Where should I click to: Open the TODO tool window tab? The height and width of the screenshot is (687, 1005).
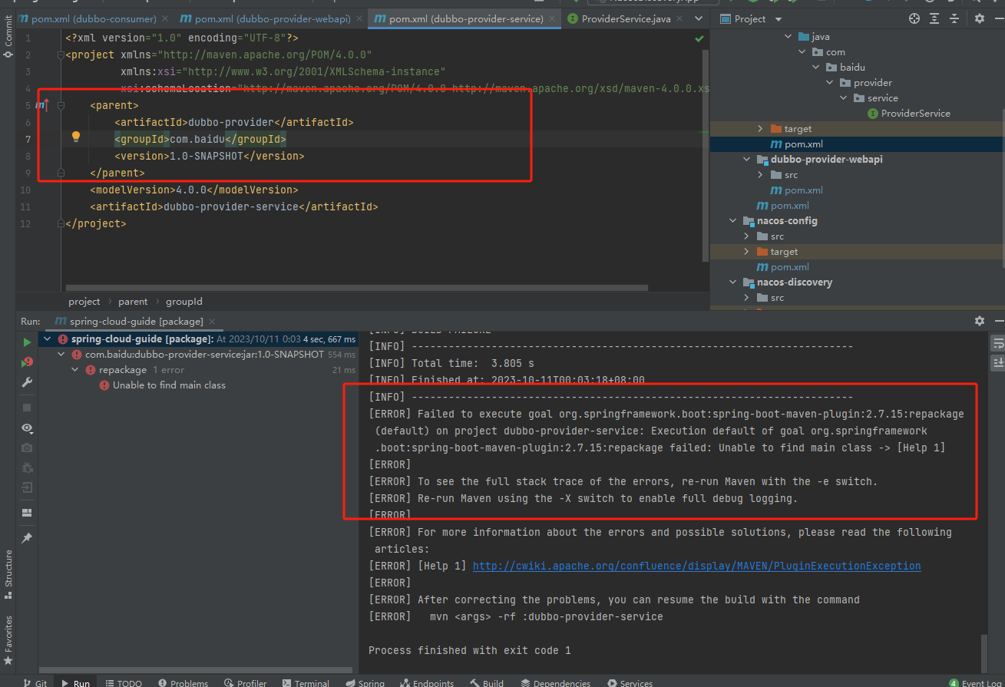(x=124, y=682)
